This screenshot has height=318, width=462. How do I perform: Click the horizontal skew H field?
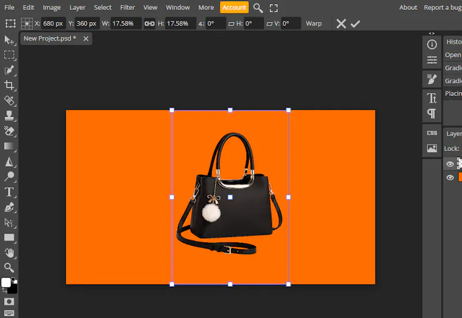pos(254,24)
